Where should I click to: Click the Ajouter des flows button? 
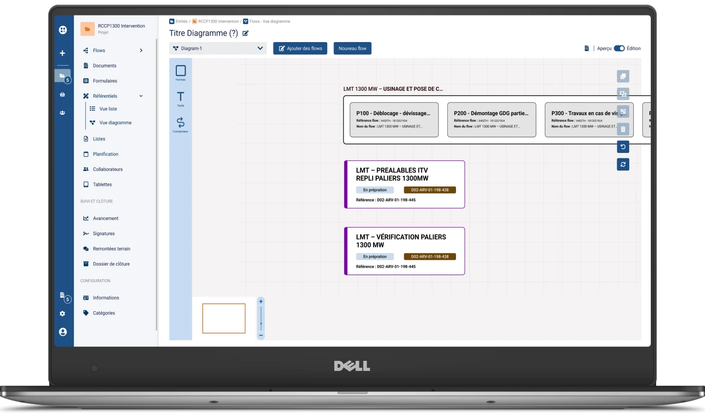click(x=300, y=49)
